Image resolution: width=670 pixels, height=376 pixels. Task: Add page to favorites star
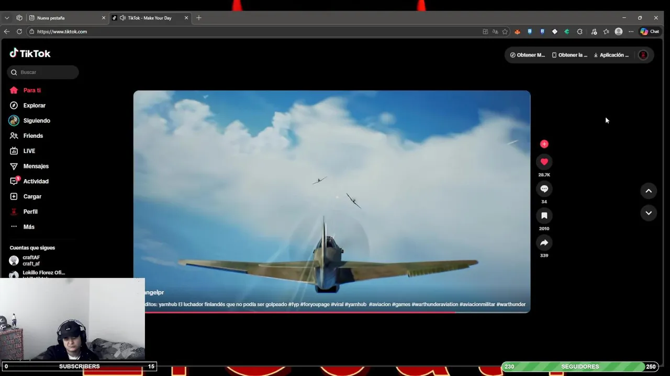(505, 31)
